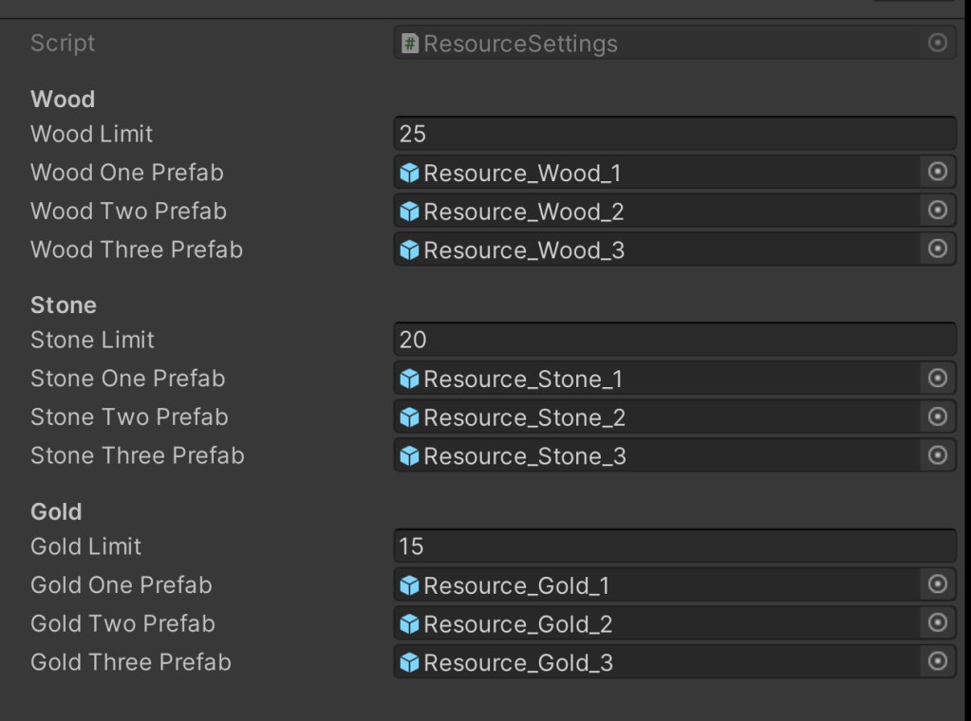Open object picker for Wood Two Prefab

[x=937, y=211]
